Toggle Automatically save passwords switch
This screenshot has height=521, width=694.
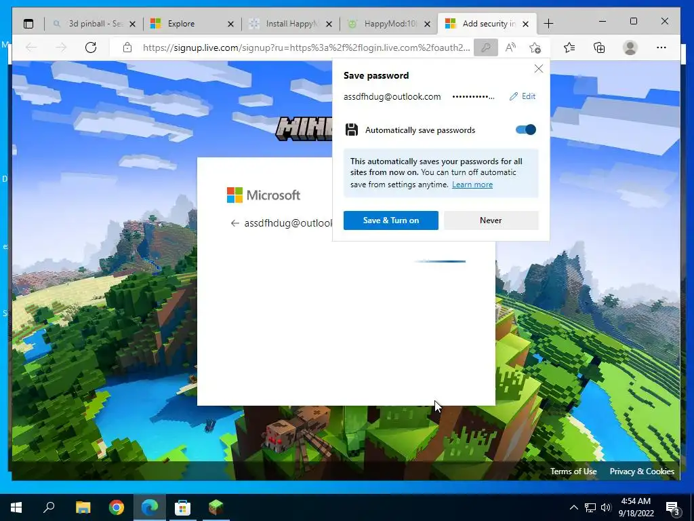pos(526,130)
